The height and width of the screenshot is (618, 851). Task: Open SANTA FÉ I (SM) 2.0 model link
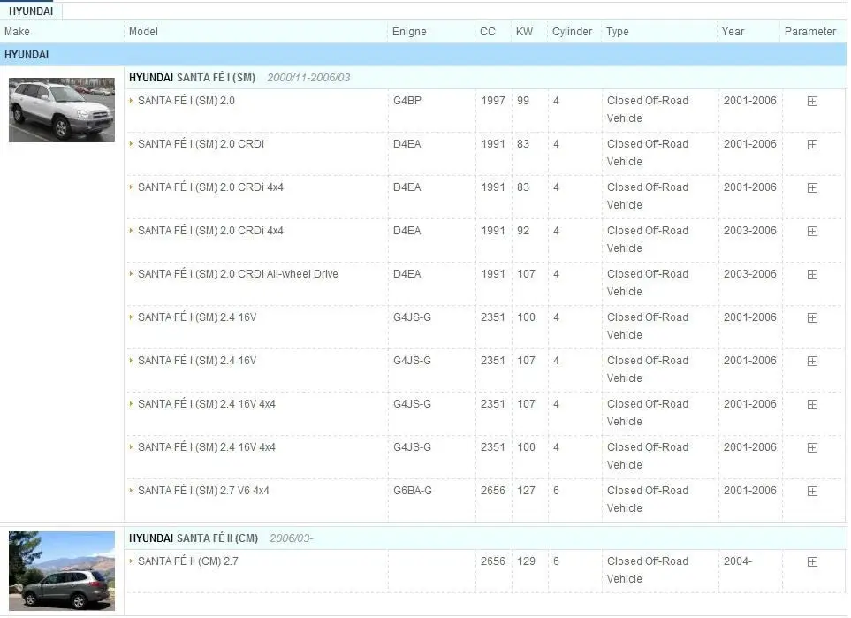tap(186, 101)
